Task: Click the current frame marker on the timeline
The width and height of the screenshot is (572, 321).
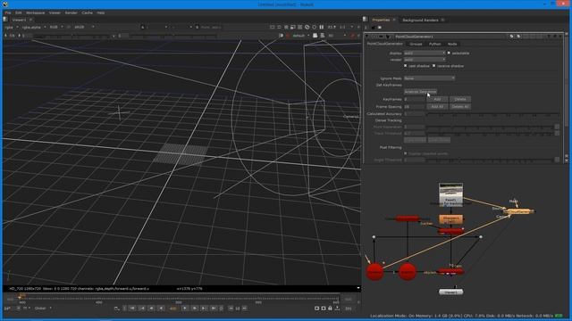Action: click(21, 296)
